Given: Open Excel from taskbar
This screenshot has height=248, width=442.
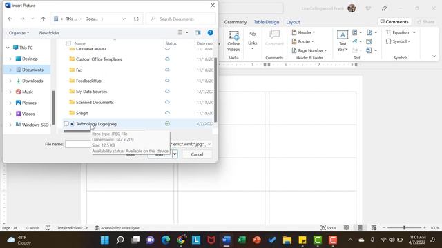Looking at the screenshot, I should (242, 240).
